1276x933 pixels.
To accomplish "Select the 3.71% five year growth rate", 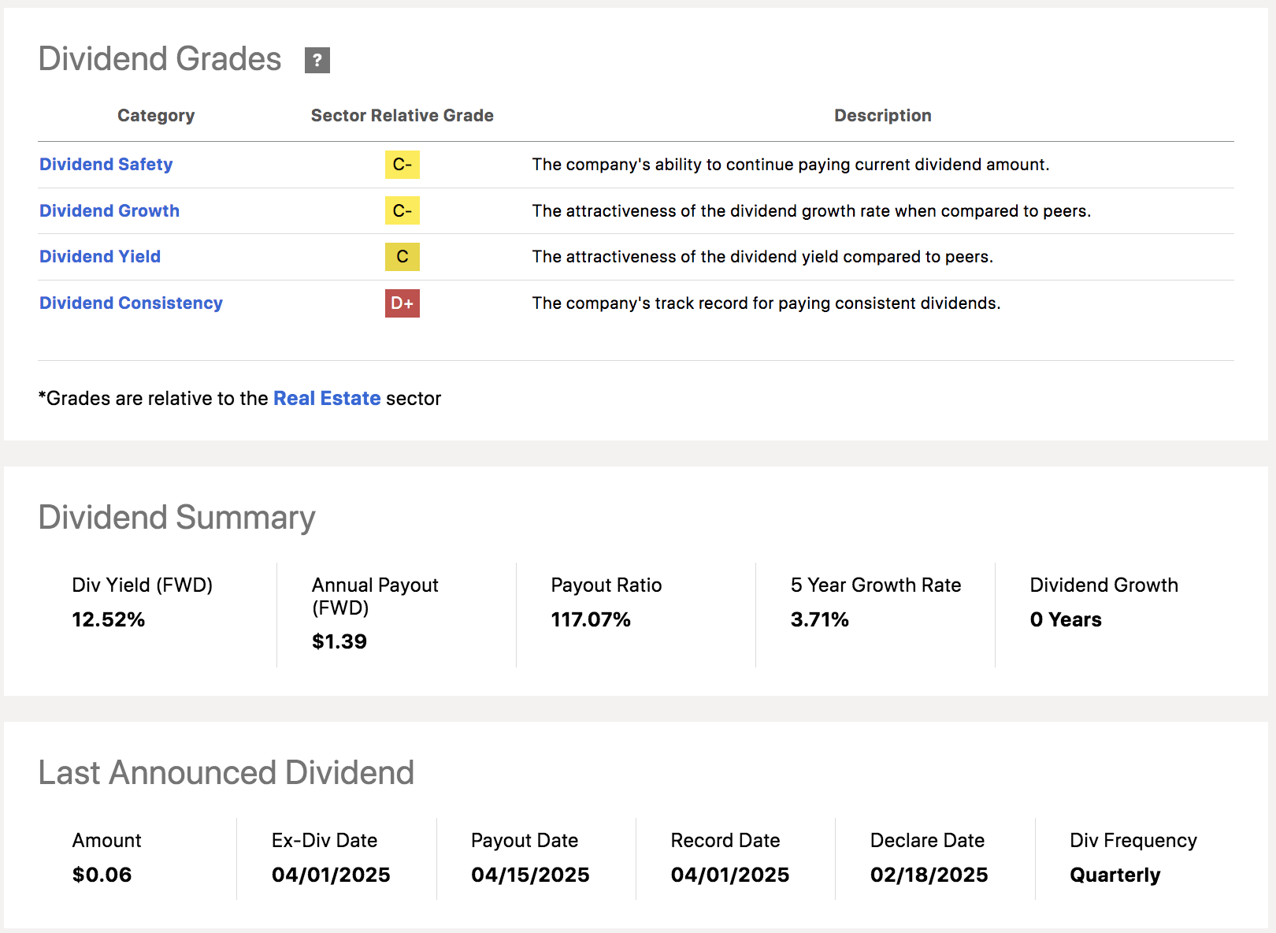I will pos(819,620).
